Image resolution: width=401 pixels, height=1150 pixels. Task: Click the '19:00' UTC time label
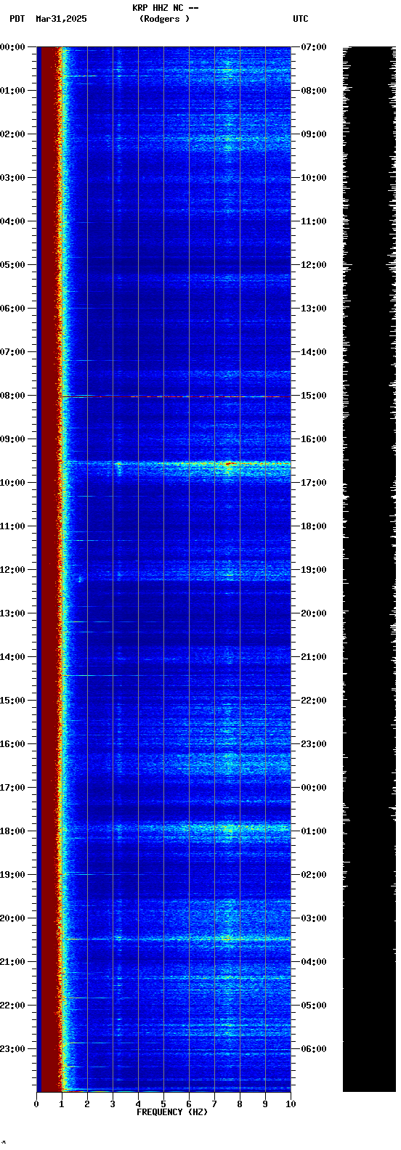pyautogui.click(x=314, y=570)
